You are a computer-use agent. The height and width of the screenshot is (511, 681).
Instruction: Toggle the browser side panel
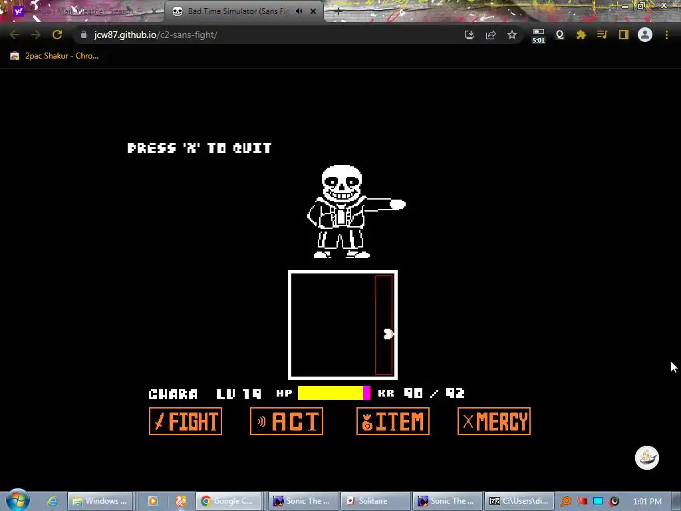click(x=624, y=35)
